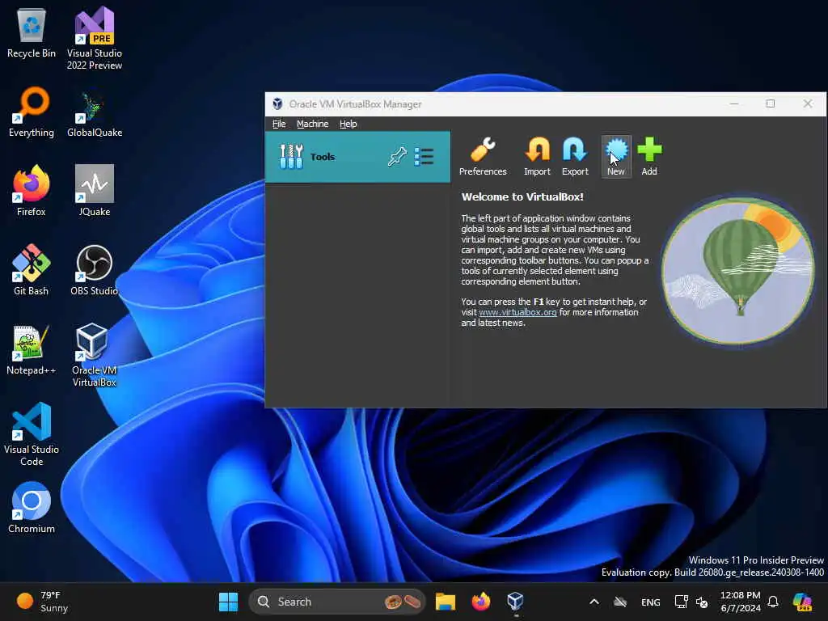Show hidden system tray icons

tap(594, 602)
